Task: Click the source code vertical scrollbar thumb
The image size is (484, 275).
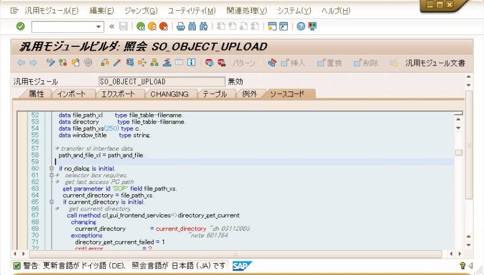Action: [x=459, y=152]
